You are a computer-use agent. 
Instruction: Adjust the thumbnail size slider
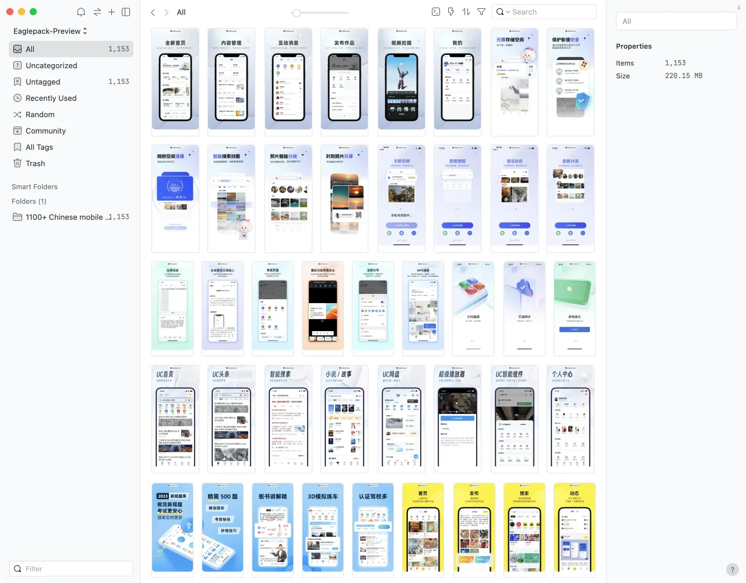click(297, 13)
